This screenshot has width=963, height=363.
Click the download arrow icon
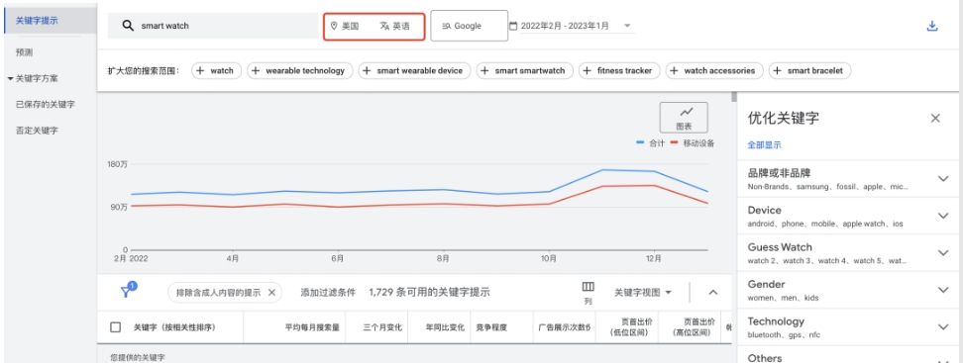pos(932,27)
